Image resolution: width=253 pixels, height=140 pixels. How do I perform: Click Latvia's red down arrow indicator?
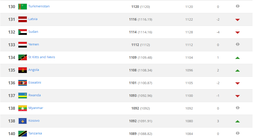[x=237, y=20]
